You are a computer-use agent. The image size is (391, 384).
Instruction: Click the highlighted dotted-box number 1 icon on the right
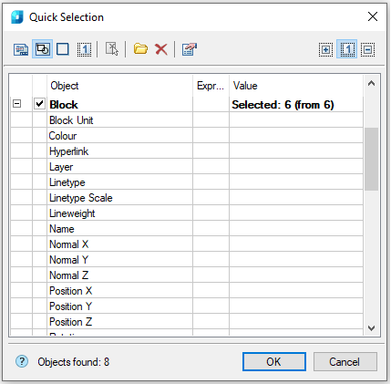tap(347, 49)
